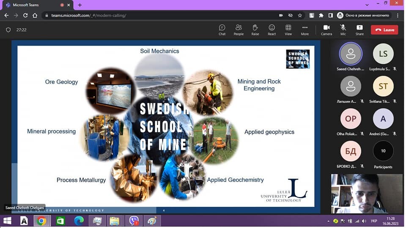Toggle the Camera on
This screenshot has width=406, height=228.
[x=326, y=30]
